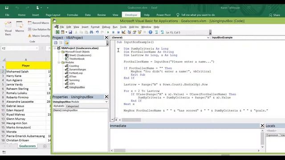Viewport: 285px width, 160px height.
Task: Select the UDFs module
Action: 72,84
